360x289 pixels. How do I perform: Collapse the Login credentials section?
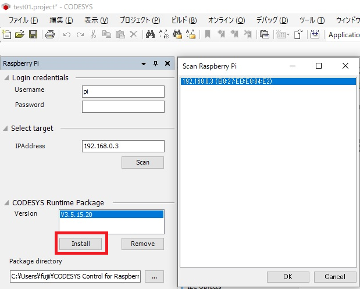pyautogui.click(x=6, y=78)
